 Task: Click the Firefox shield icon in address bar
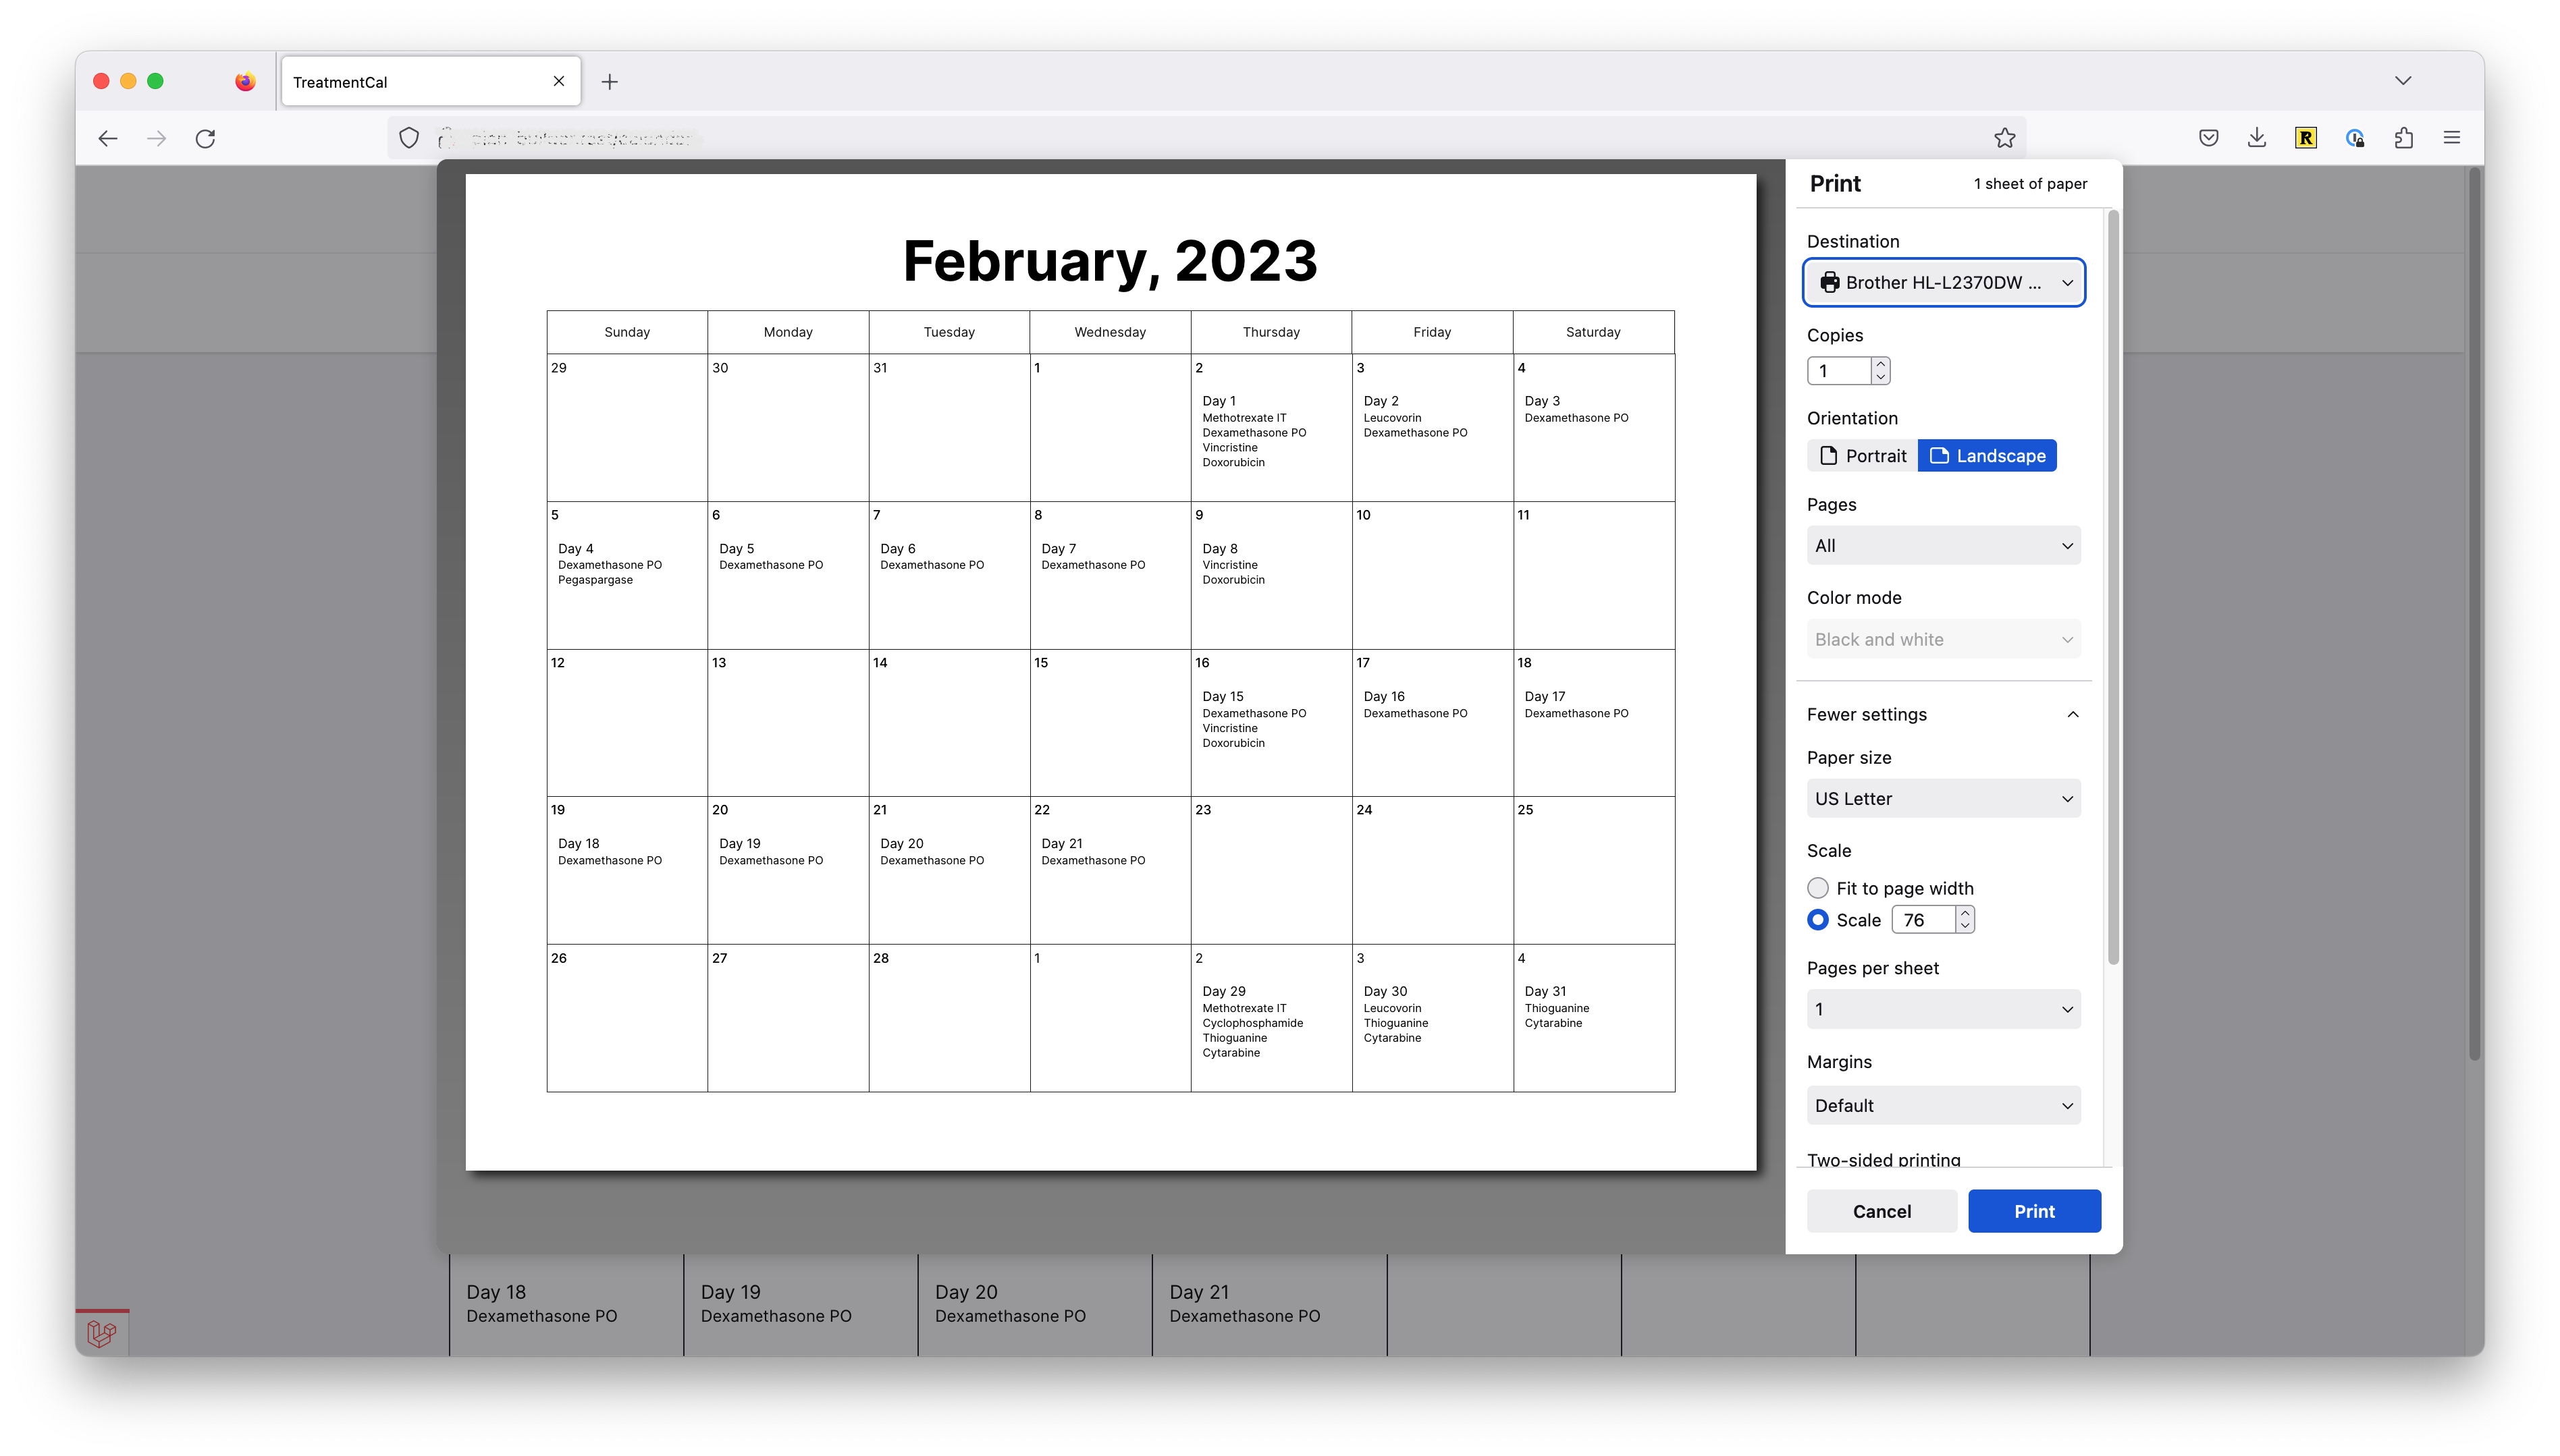408,139
